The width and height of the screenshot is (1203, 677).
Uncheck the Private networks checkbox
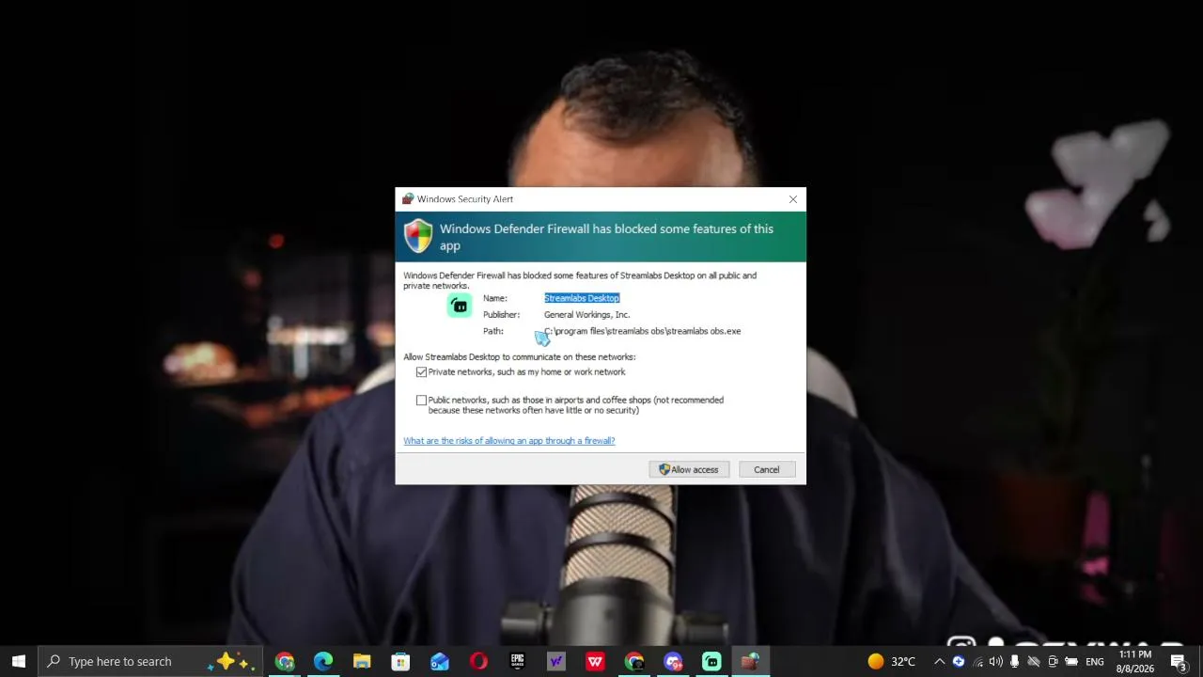pos(421,372)
